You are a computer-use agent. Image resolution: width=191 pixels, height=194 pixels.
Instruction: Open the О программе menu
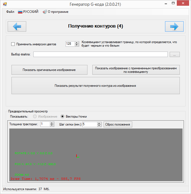tap(55, 12)
